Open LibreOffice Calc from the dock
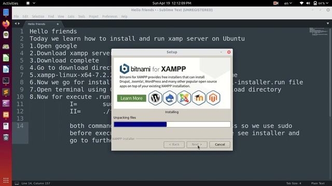332x186 pixels. pos(6,58)
